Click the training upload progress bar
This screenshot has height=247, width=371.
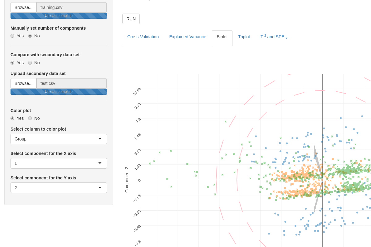[x=59, y=16]
